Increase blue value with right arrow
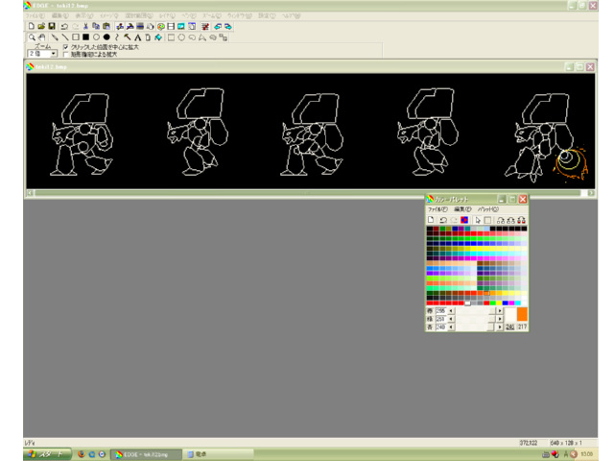The width and height of the screenshot is (614, 461). [499, 327]
